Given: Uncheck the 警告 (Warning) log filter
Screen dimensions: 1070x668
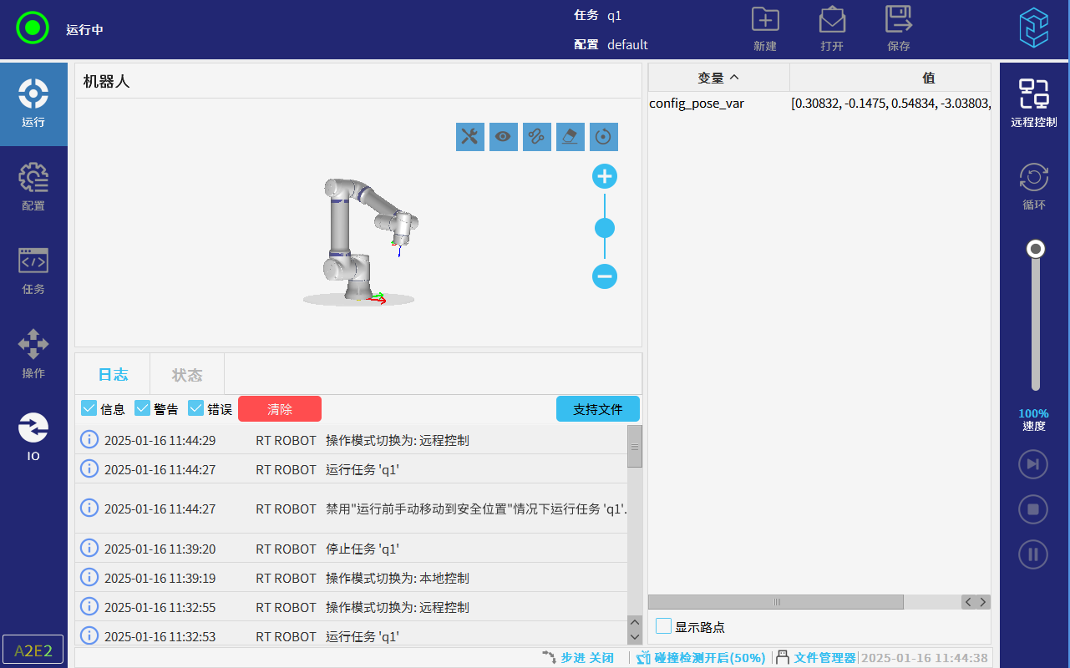Looking at the screenshot, I should [143, 408].
